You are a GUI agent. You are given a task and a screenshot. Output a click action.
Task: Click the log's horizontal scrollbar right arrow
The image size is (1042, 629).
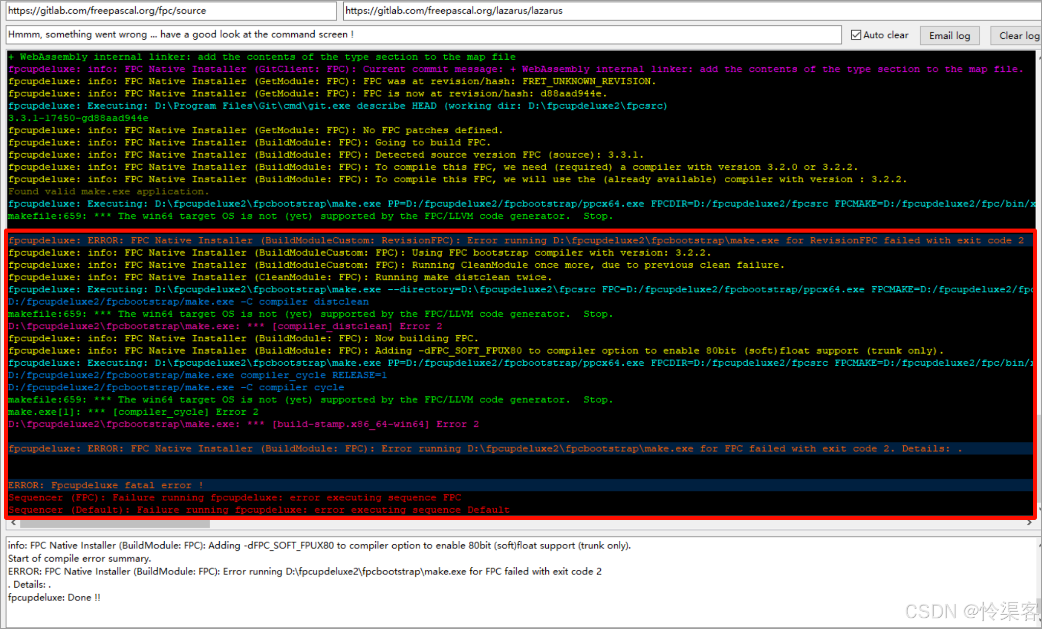pos(1029,523)
